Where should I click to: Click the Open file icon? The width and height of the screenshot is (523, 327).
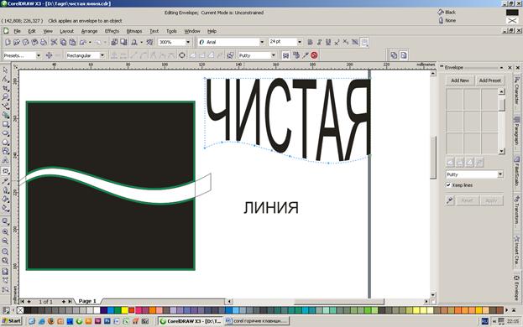coord(17,42)
